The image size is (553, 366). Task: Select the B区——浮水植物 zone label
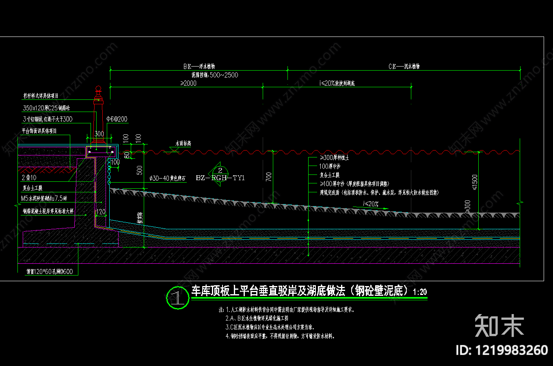click(x=199, y=66)
